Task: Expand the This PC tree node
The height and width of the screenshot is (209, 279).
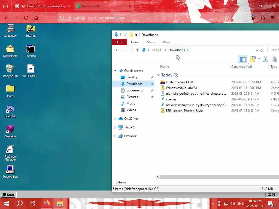Action: (x=115, y=127)
